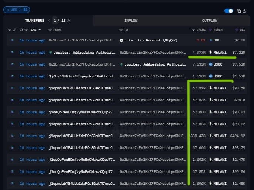Screen dimensions: 254x190
Task: Open transaction icon of 7.533M USDC row
Action: pyautogui.click(x=12, y=64)
